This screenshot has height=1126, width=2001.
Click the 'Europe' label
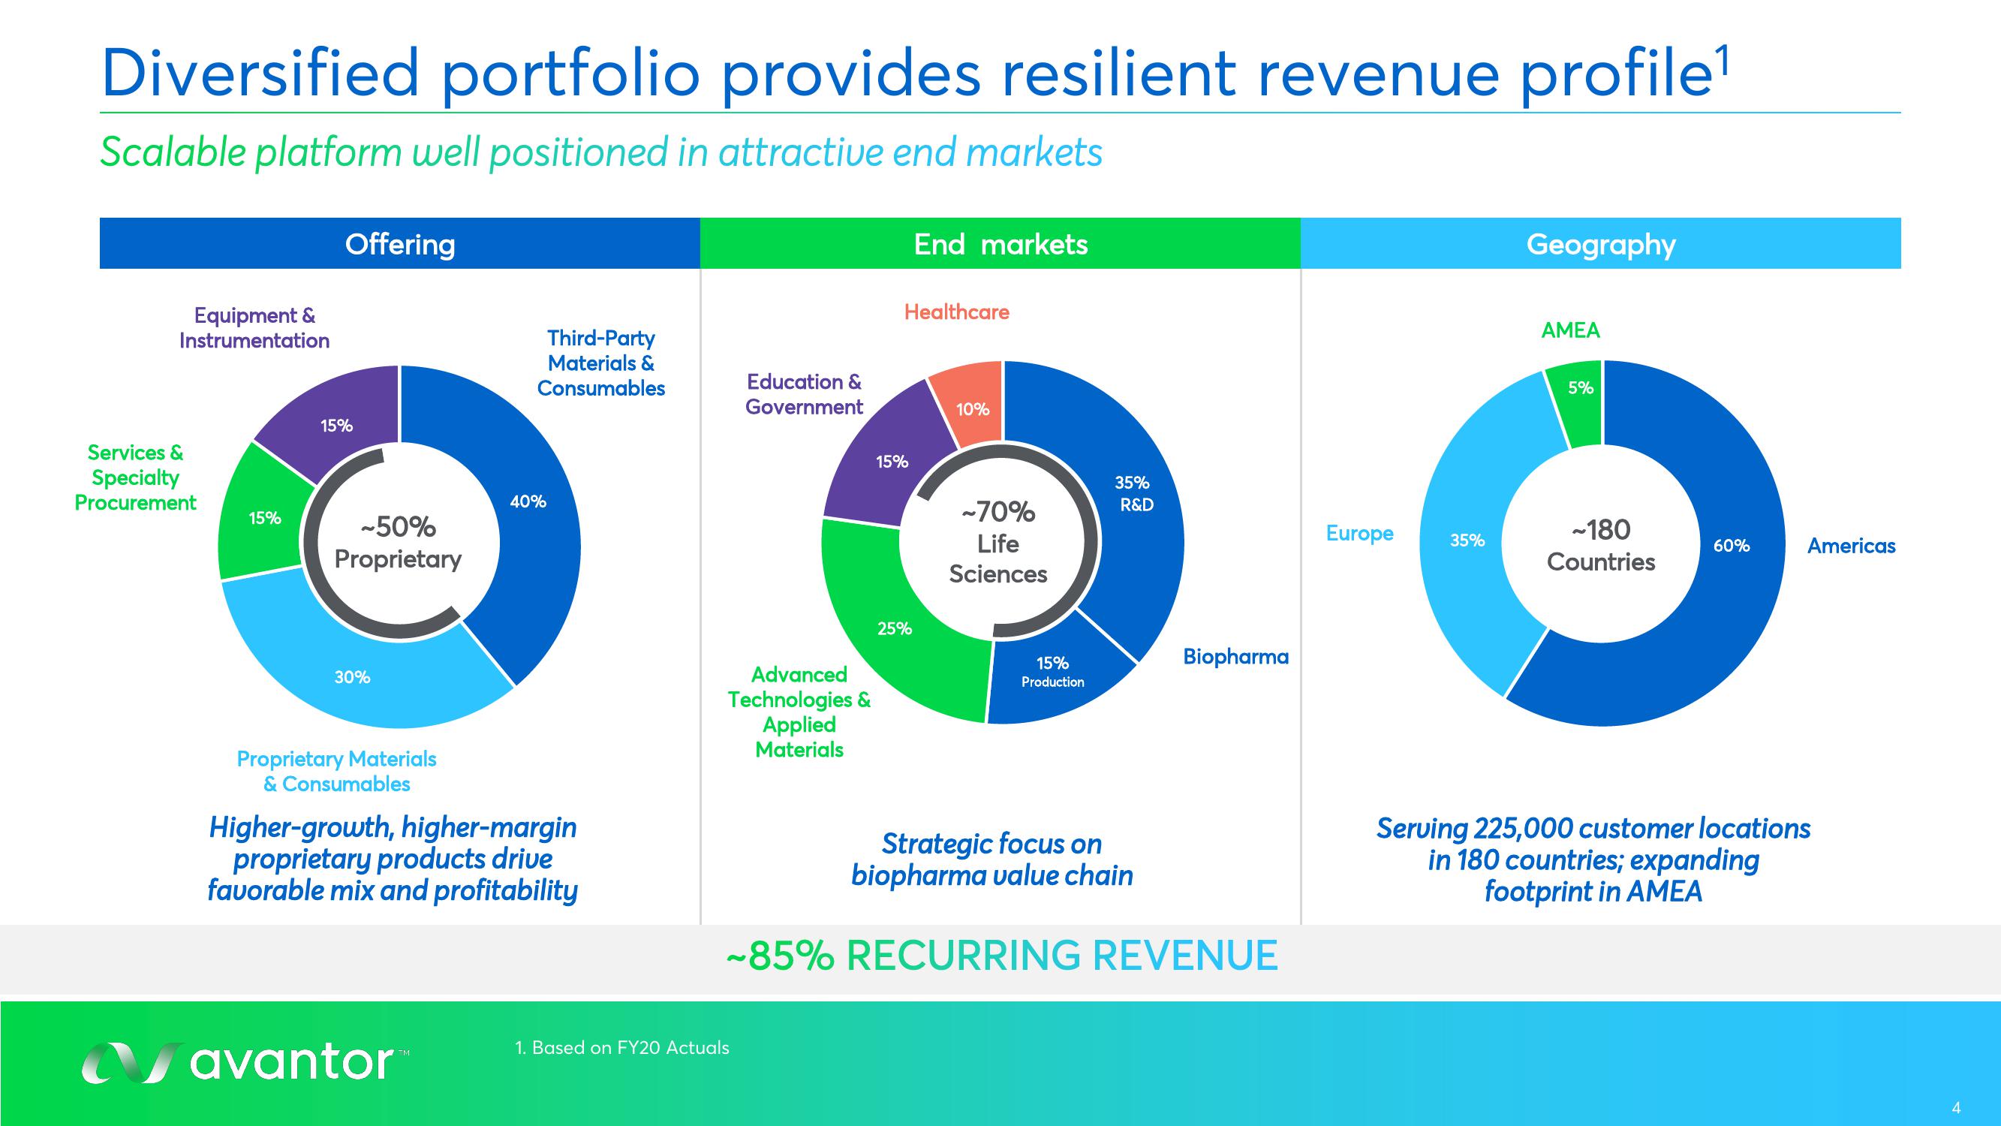(x=1359, y=534)
